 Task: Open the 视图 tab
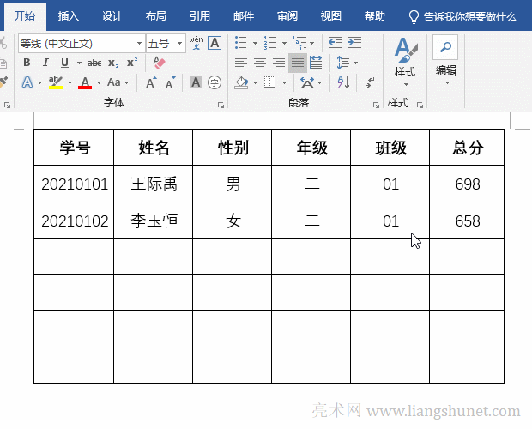click(331, 16)
